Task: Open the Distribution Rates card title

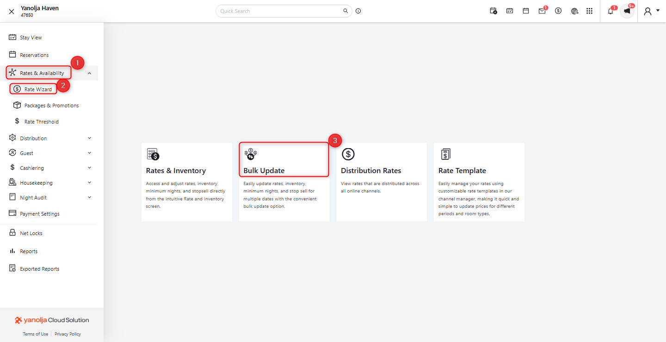Action: [371, 171]
